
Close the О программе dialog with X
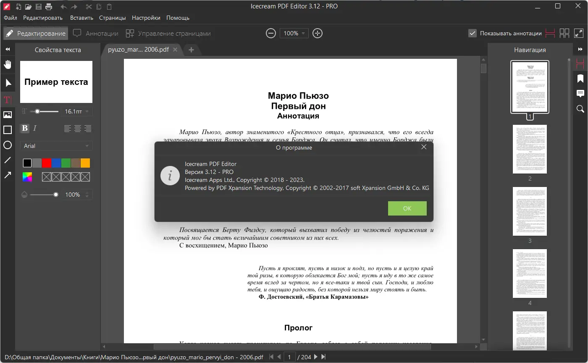click(424, 147)
